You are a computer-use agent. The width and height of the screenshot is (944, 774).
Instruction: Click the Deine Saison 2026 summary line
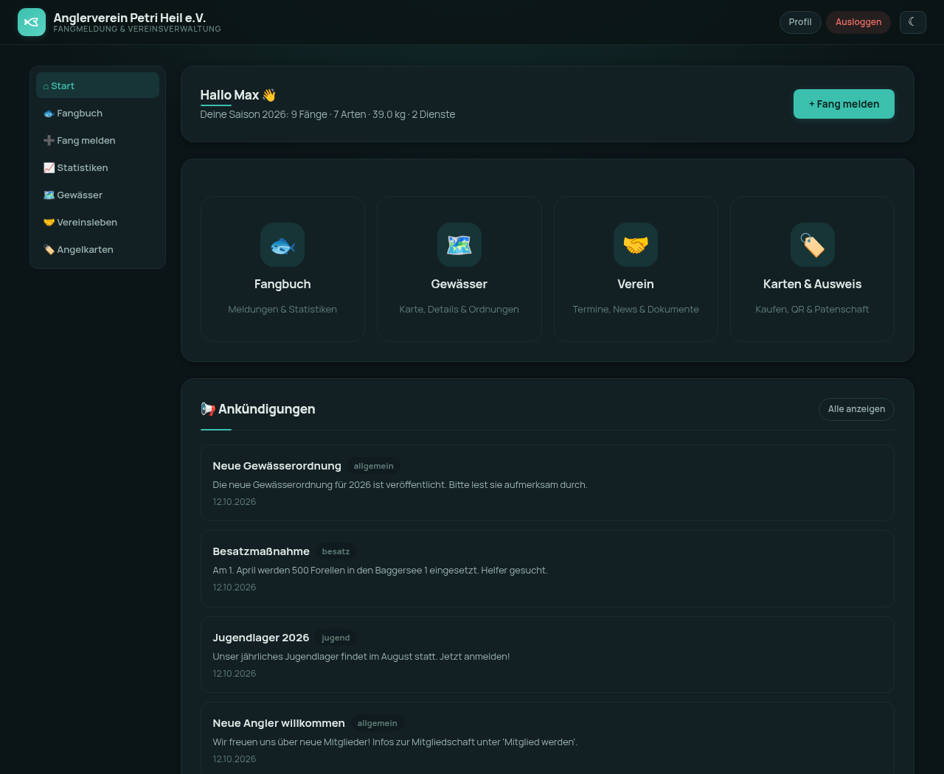(327, 114)
